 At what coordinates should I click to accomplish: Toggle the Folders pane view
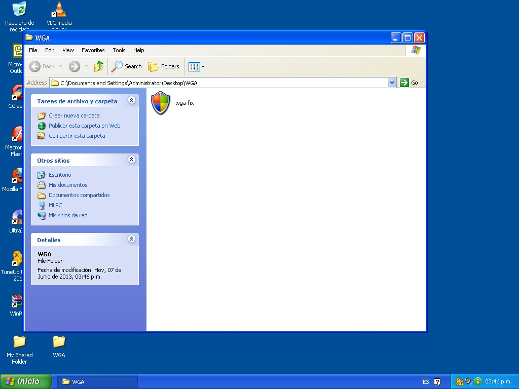(x=164, y=66)
